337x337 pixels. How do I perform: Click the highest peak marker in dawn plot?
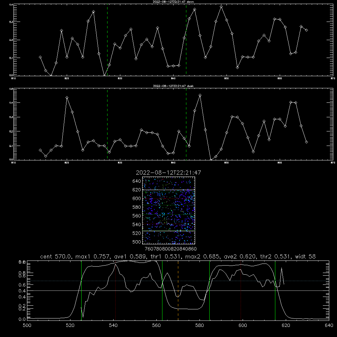221,7
